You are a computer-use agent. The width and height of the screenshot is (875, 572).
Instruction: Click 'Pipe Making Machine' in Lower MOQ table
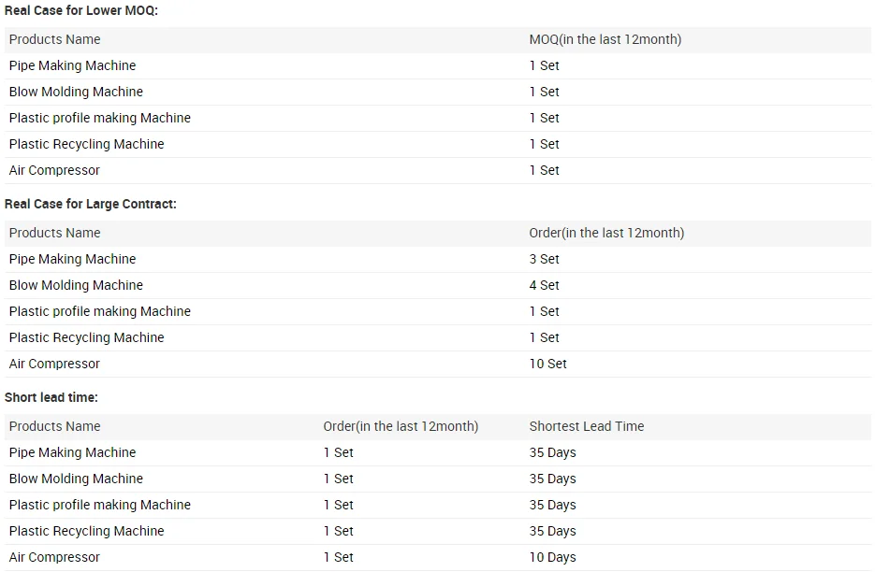point(72,65)
